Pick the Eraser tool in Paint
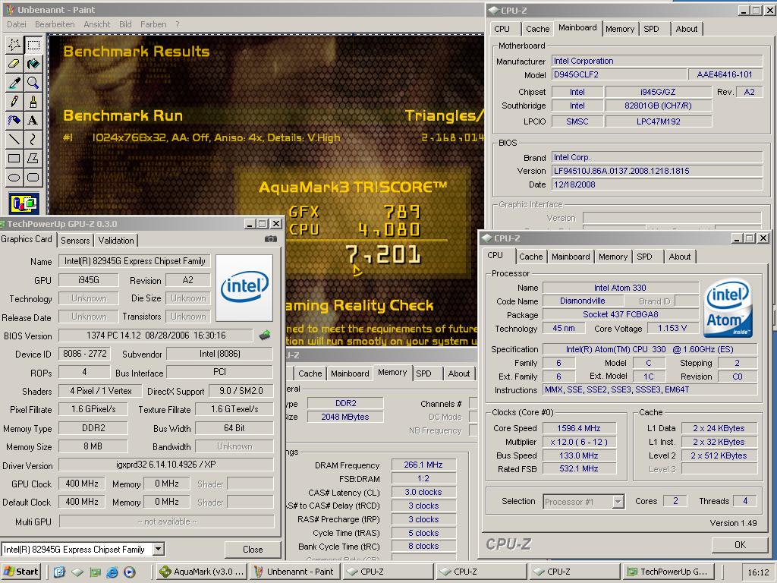Viewport: 777px width, 583px height. click(14, 64)
